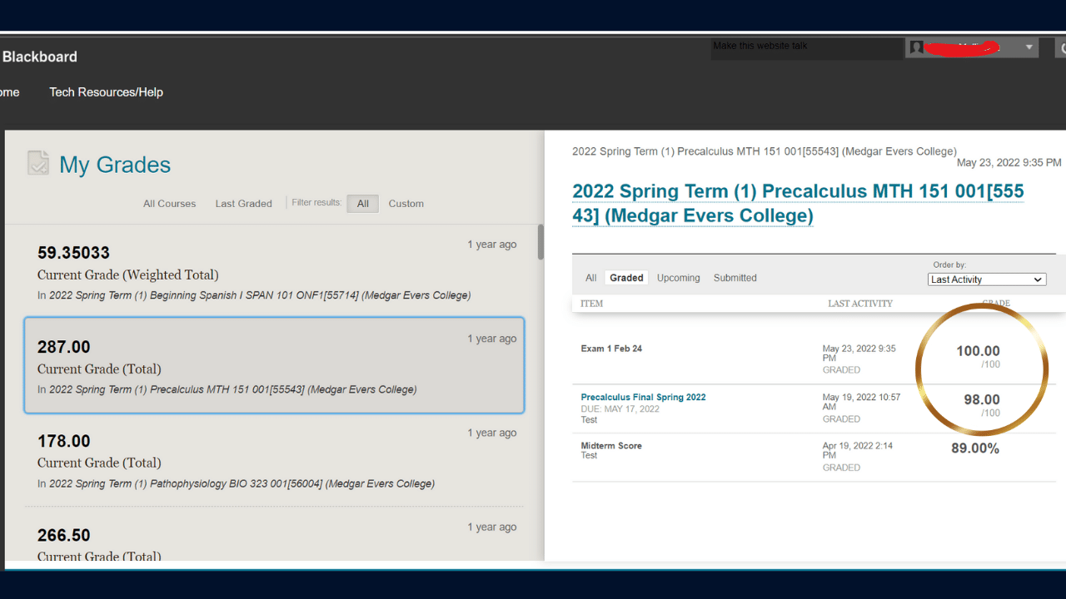Click the user avatar icon in header
The width and height of the screenshot is (1066, 599).
coord(917,47)
